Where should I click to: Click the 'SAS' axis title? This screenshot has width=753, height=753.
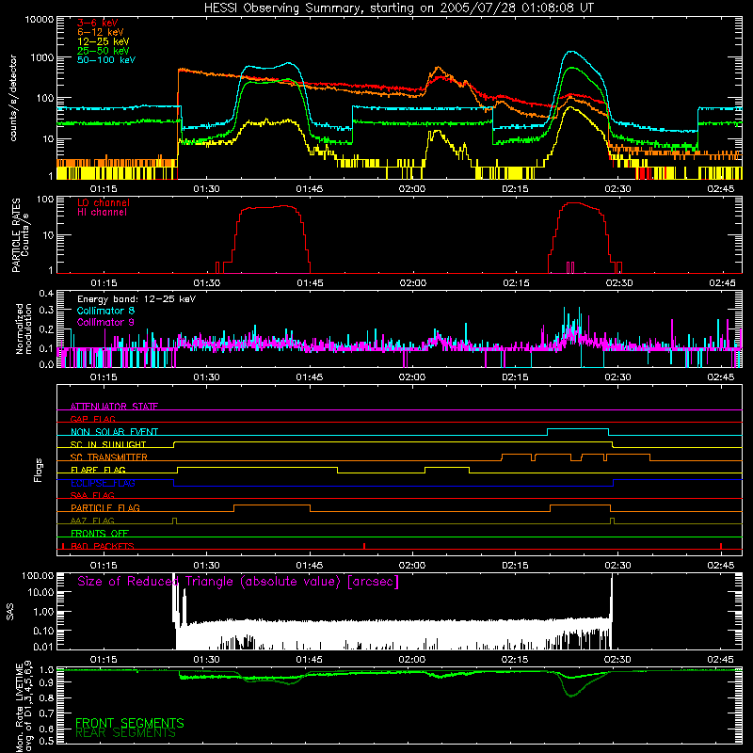10,612
